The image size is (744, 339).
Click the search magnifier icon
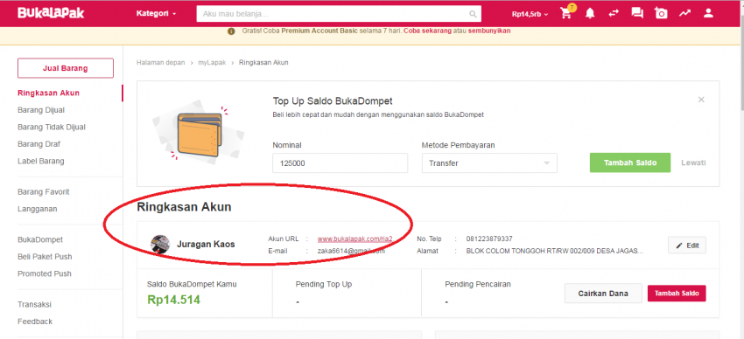pyautogui.click(x=473, y=14)
